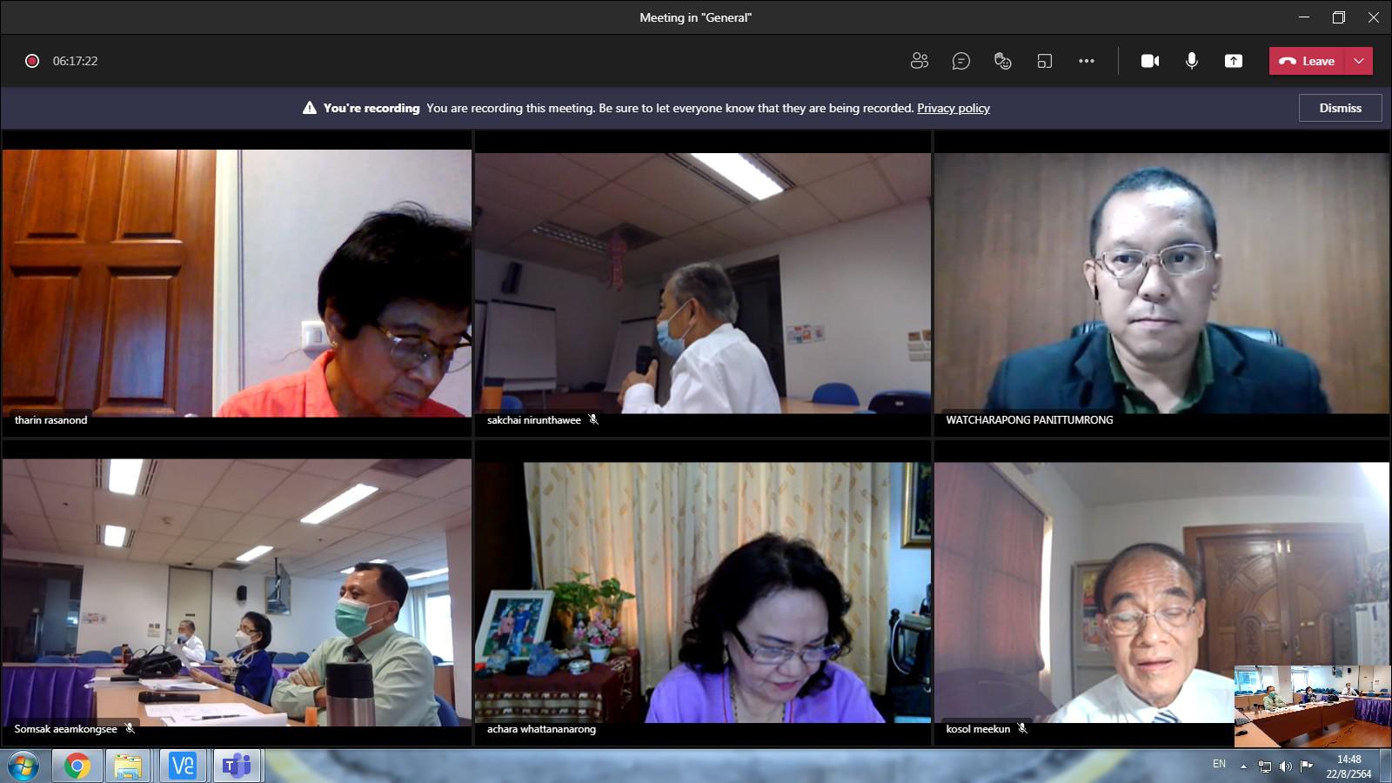1392x783 pixels.
Task: Select sakchai nirunthawee's video tile
Action: [702, 283]
